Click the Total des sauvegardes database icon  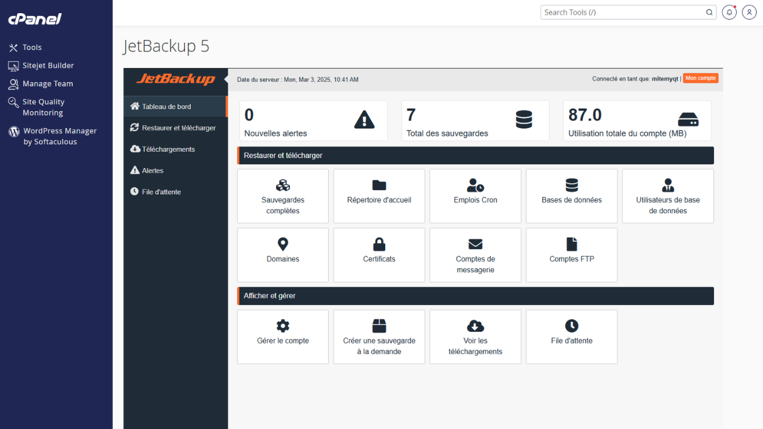[x=524, y=120]
